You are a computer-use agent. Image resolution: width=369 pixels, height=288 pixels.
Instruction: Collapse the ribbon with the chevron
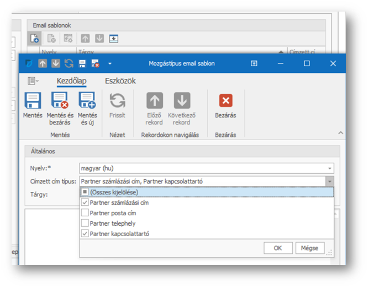[340, 133]
